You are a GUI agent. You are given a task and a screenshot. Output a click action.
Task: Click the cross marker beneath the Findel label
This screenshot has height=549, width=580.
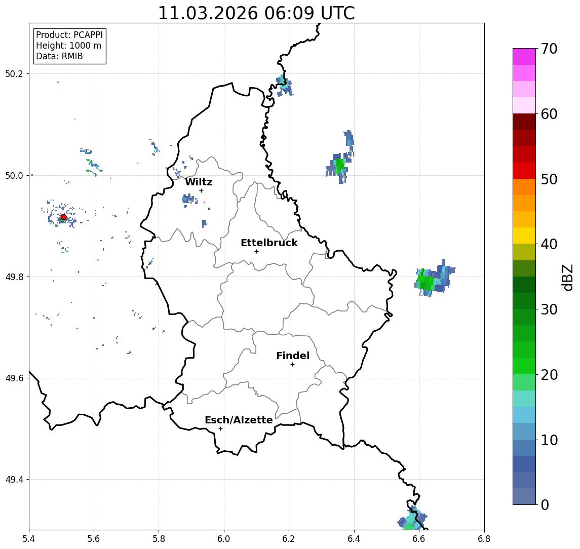point(292,365)
